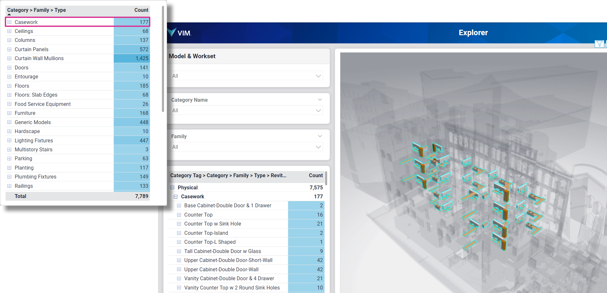Open the Category Name All dropdown
607x293 pixels.
coord(246,110)
